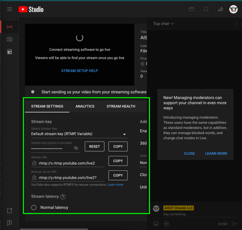The image size is (242, 230).
Task: Click 'Start sending us your video' status text
Action: (94, 92)
